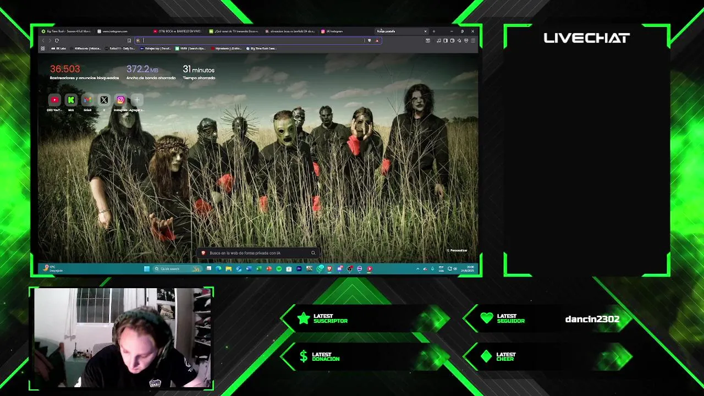Open Task View on taskbar
704x396 pixels.
click(209, 269)
